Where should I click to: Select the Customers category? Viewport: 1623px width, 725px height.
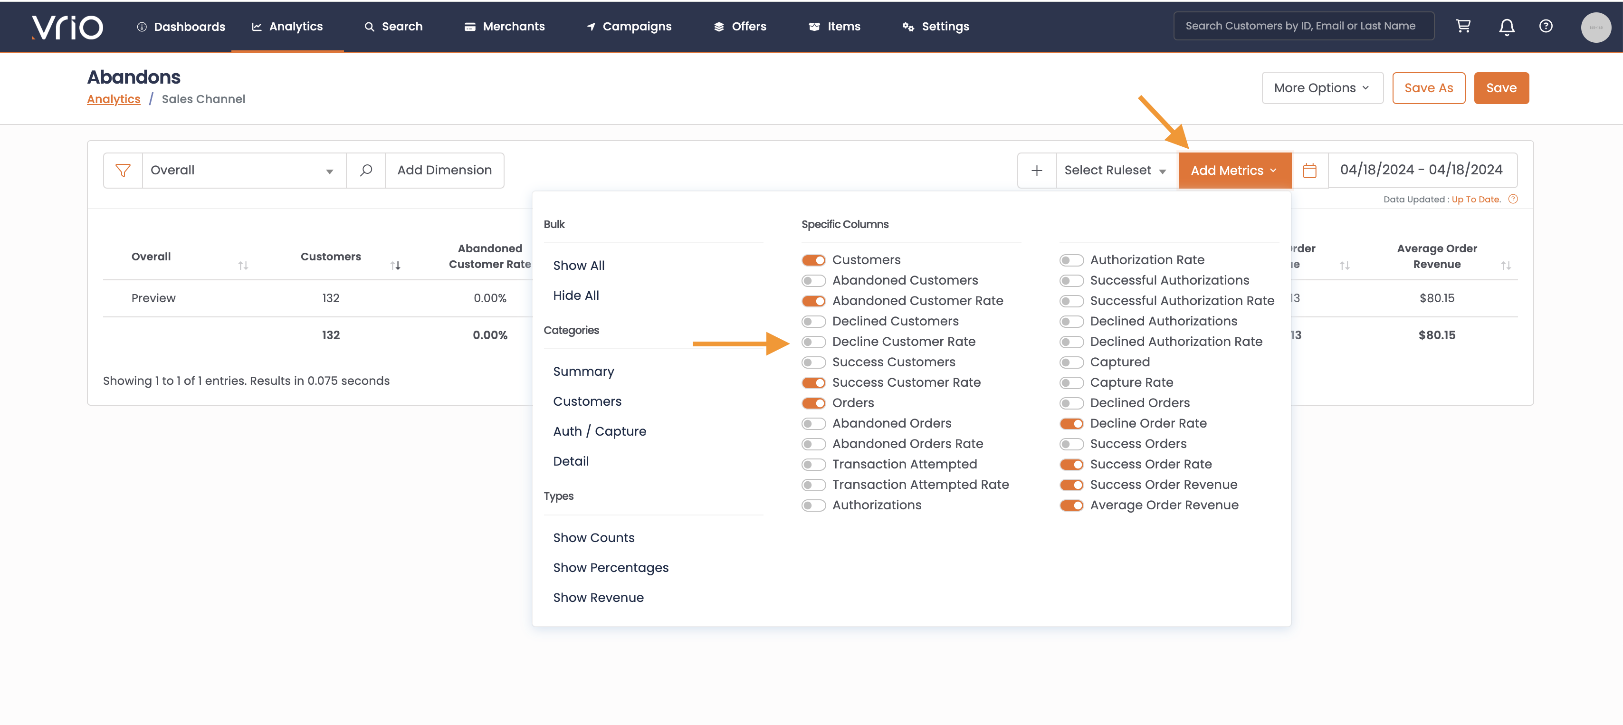[587, 402]
